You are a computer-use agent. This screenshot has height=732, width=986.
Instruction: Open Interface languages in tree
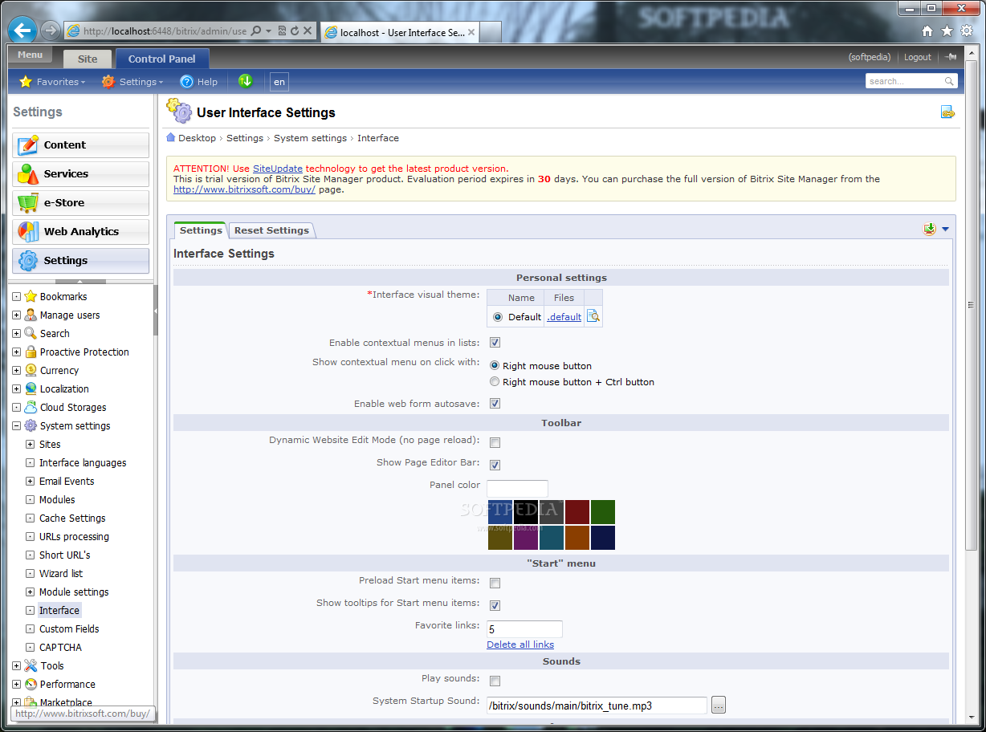point(83,463)
